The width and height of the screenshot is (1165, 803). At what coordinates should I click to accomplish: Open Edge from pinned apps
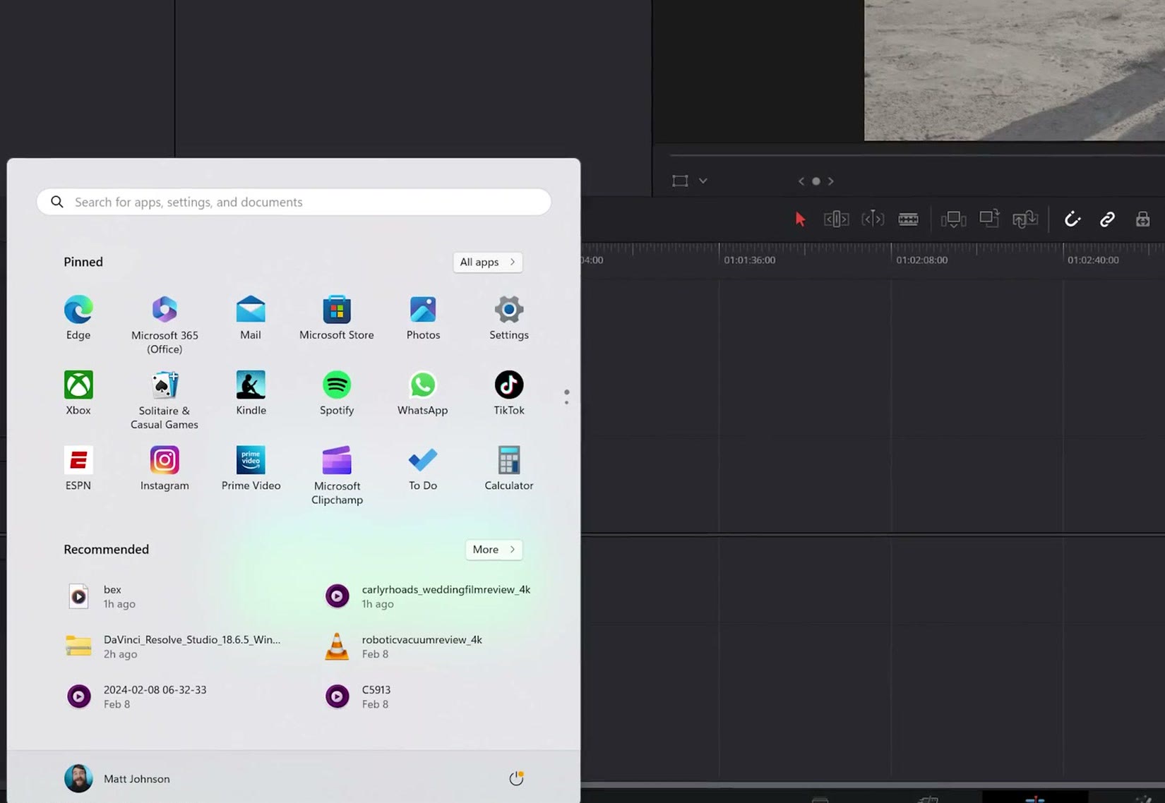78,318
